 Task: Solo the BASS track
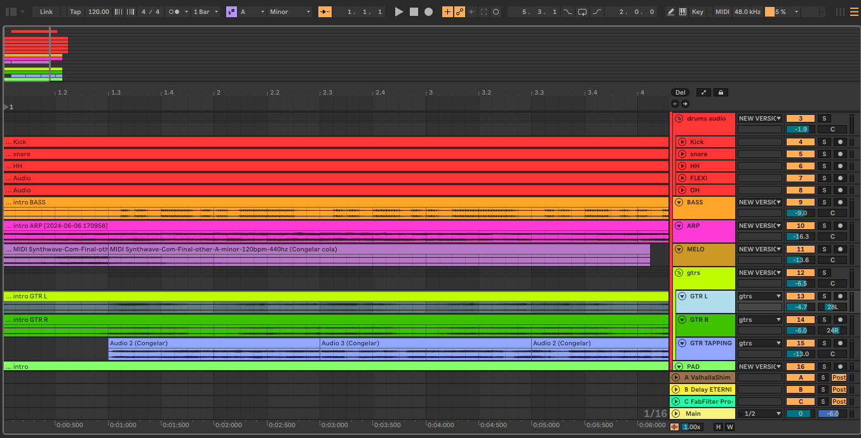pos(824,202)
